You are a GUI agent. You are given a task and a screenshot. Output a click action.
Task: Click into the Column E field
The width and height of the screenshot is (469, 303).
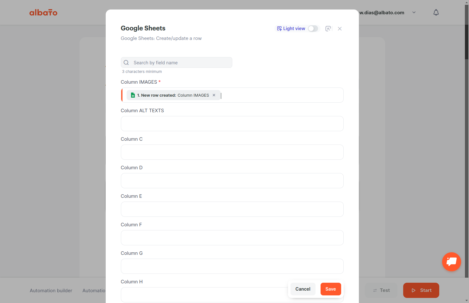pos(232,209)
